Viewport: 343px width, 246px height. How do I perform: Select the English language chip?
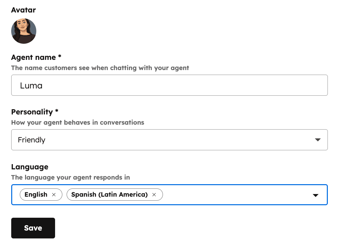click(41, 195)
